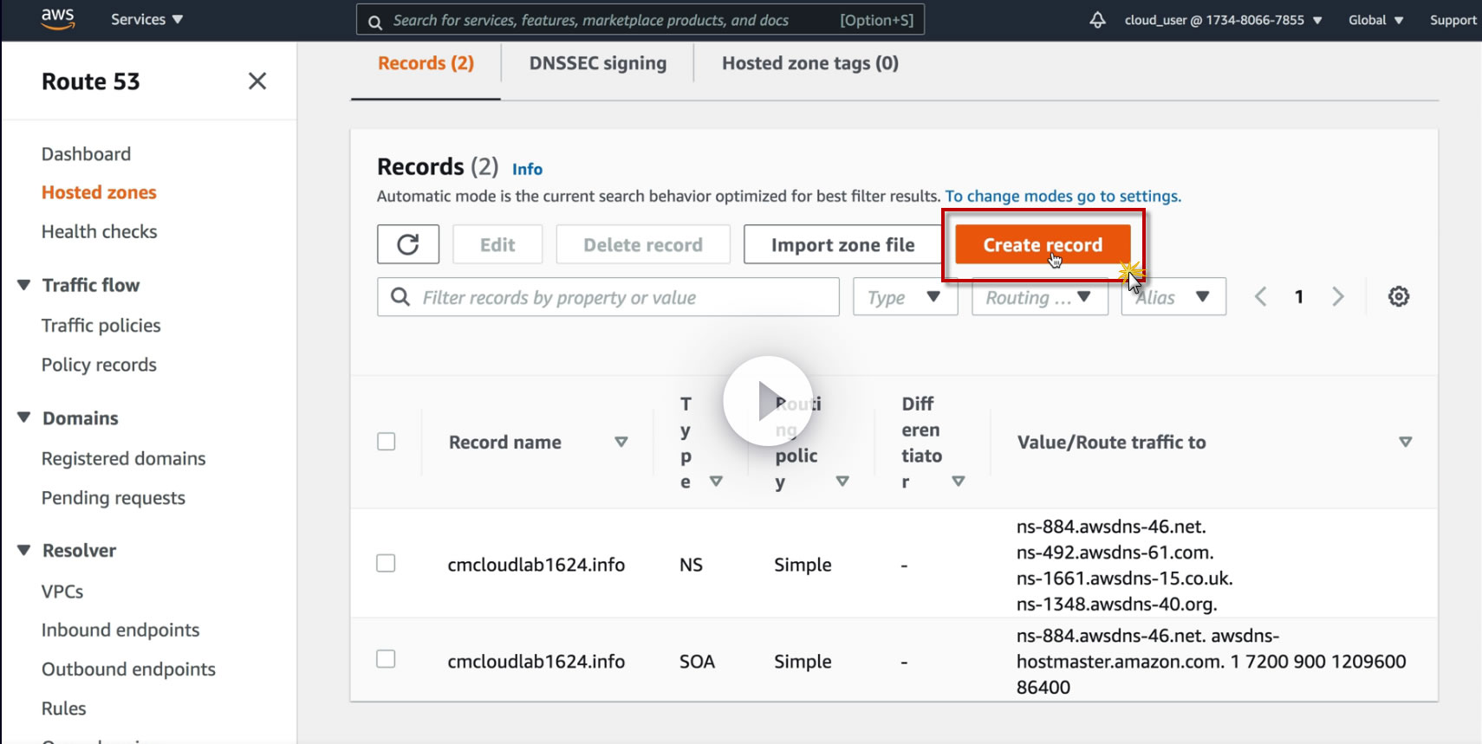Switch to the Hosted zone tags tab
This screenshot has height=744, width=1482.
pyautogui.click(x=810, y=63)
